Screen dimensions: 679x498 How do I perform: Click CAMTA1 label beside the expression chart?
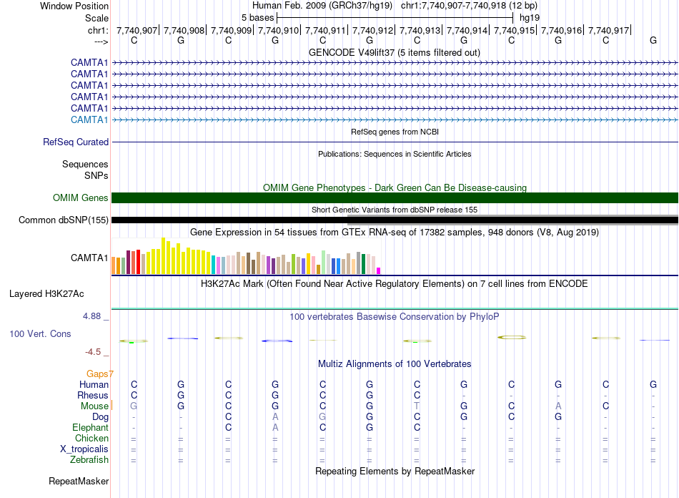(89, 258)
